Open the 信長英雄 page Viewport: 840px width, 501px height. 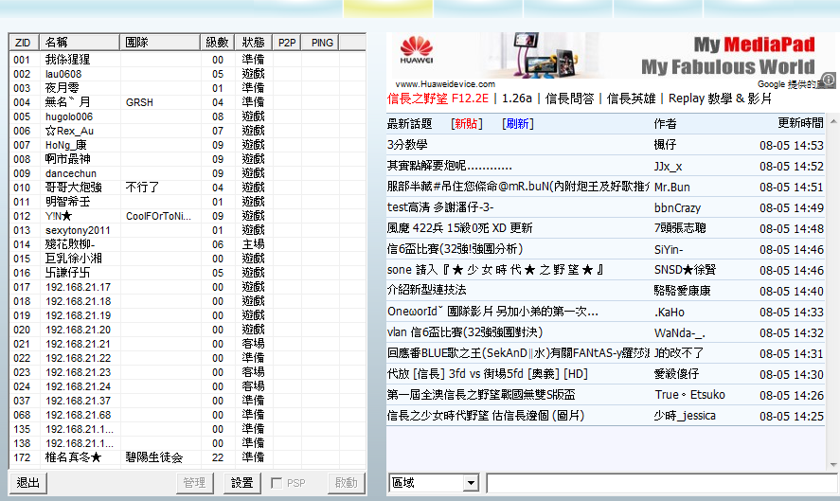tap(631, 98)
